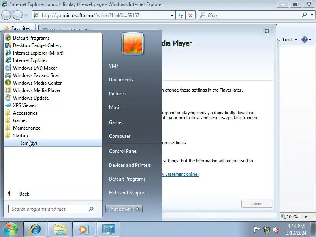Open the 100% zoom level dropdown

pos(306,217)
